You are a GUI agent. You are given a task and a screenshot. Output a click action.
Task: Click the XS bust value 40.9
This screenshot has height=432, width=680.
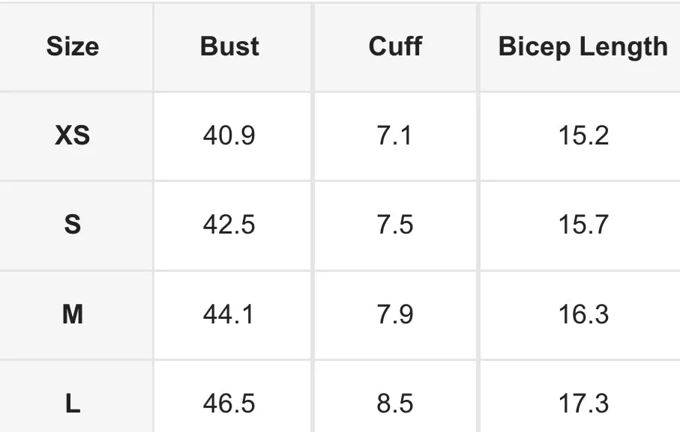tap(229, 136)
